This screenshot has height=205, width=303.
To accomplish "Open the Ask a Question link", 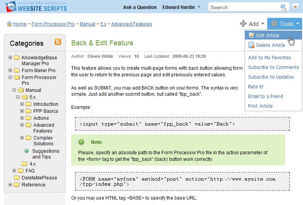I will click(140, 7).
